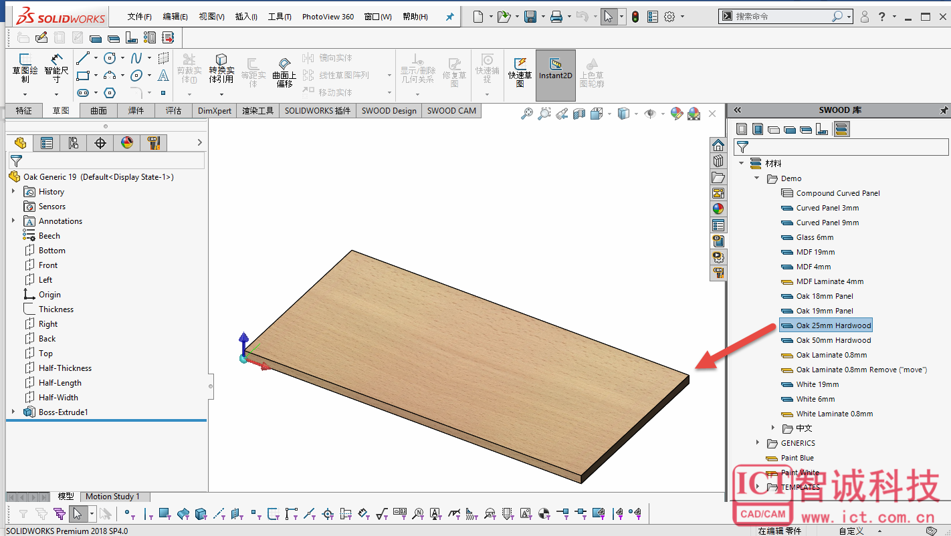Open the File Explorer folder icon in task pane

[718, 177]
